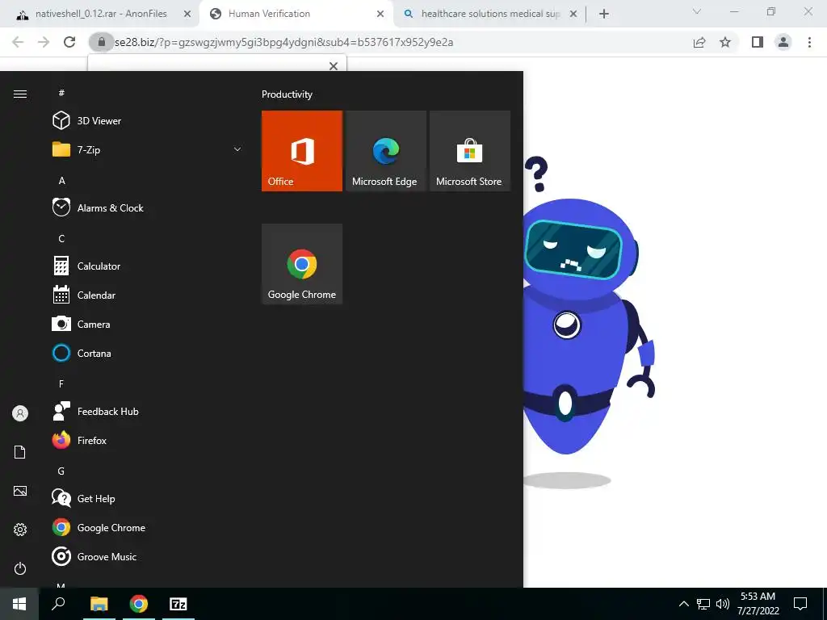Open 3D Viewer from the app list

(x=148, y=121)
